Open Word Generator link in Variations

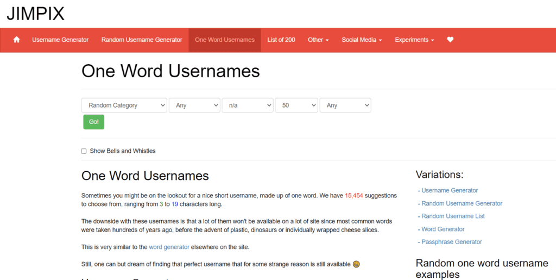(443, 229)
